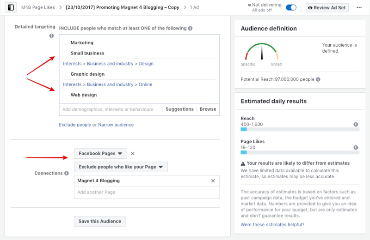Click info icon next to Potential Reach
The image size is (370, 240).
tap(318, 79)
